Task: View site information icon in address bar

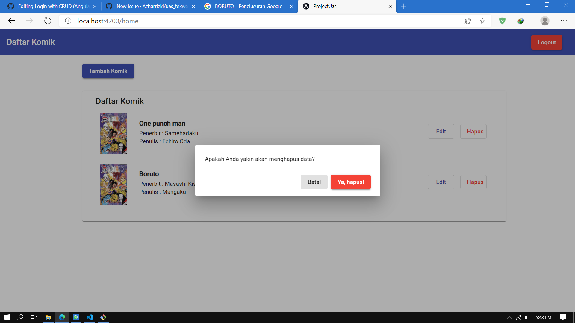Action: pyautogui.click(x=68, y=21)
